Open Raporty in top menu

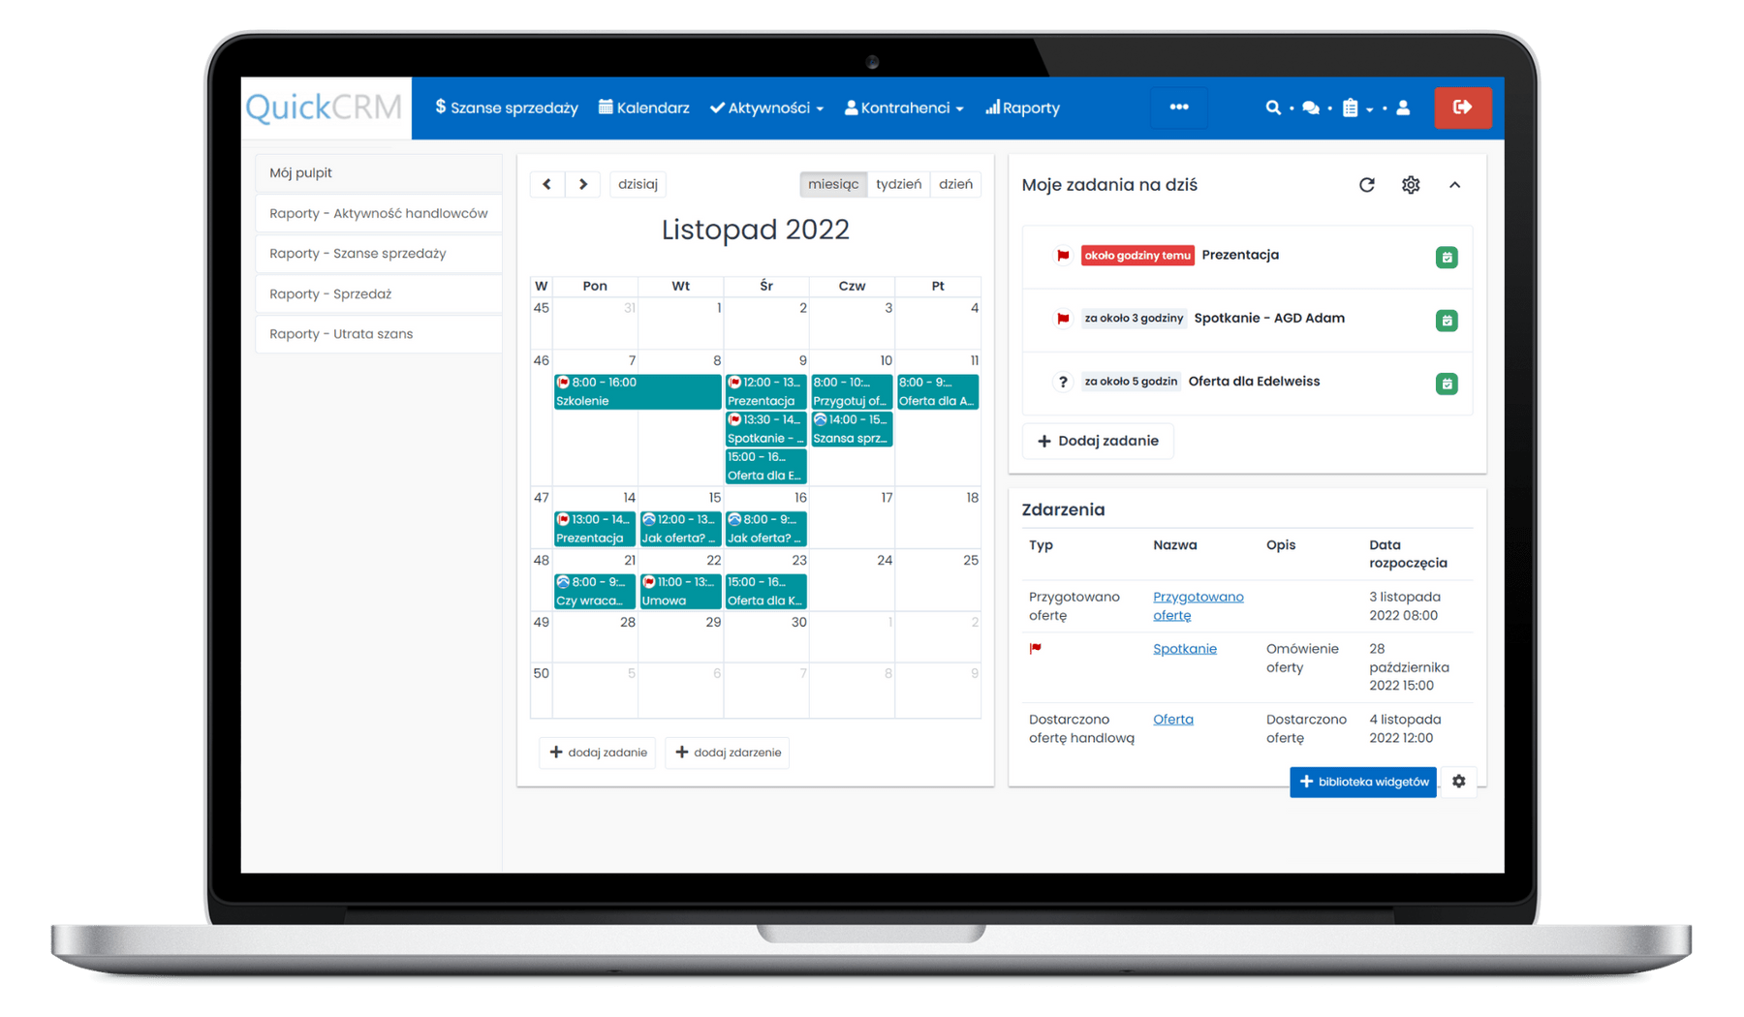1022,108
